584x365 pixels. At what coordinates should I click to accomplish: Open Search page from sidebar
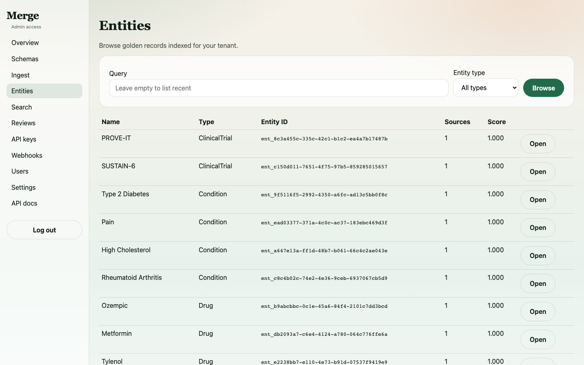pos(44,107)
